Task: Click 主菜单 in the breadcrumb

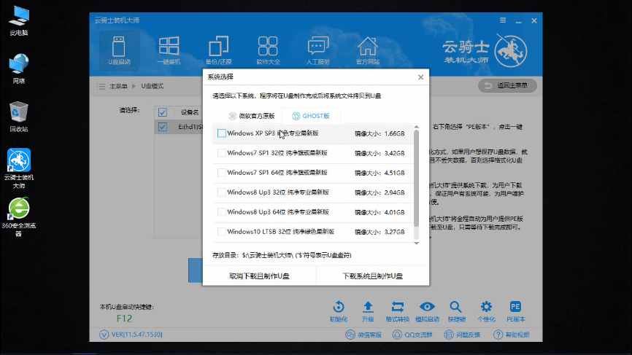Action: tap(118, 86)
